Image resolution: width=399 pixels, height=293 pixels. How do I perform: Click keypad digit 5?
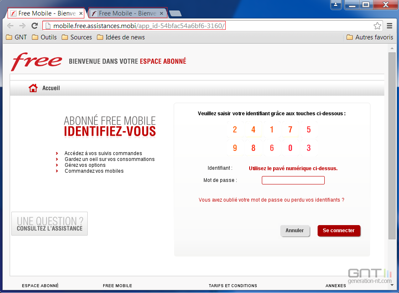[309, 130]
